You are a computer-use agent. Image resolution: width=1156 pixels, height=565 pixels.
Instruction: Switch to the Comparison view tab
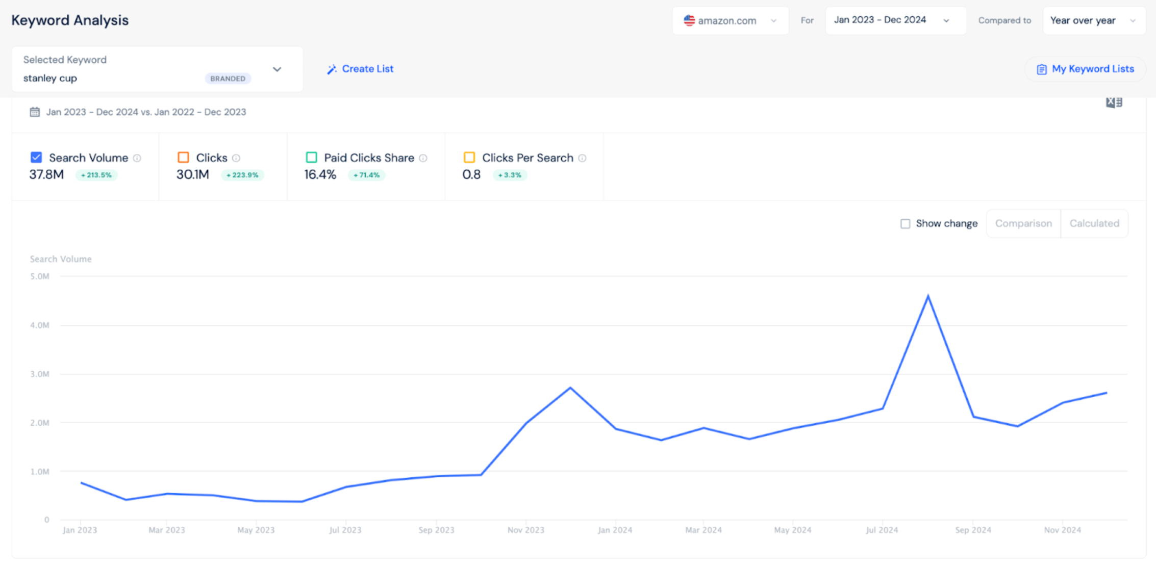point(1023,223)
